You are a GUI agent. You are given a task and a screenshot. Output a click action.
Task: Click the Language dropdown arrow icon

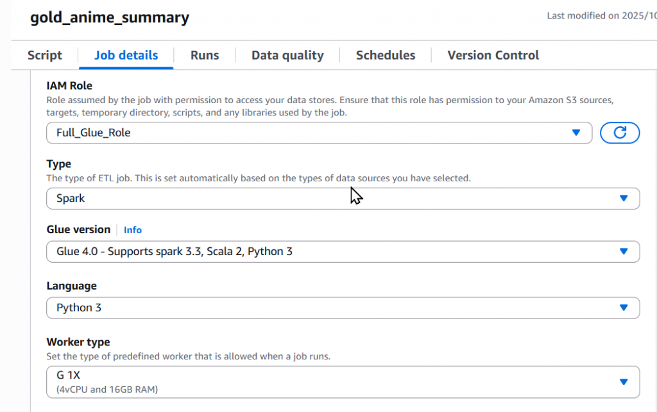pos(623,308)
